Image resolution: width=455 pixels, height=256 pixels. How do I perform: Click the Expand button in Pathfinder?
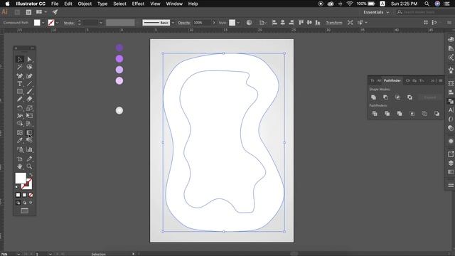(x=429, y=97)
